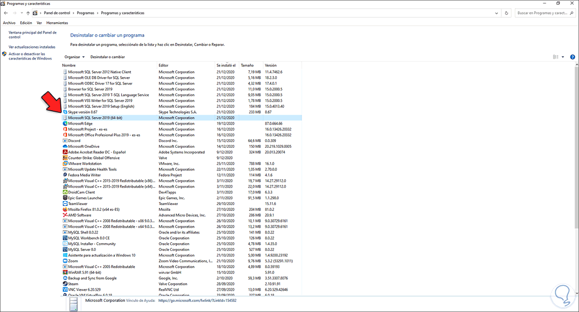Viewport: 579px width, 312px height.
Task: Select Asistente para actualización a Windows 10
Action: [182, 255]
